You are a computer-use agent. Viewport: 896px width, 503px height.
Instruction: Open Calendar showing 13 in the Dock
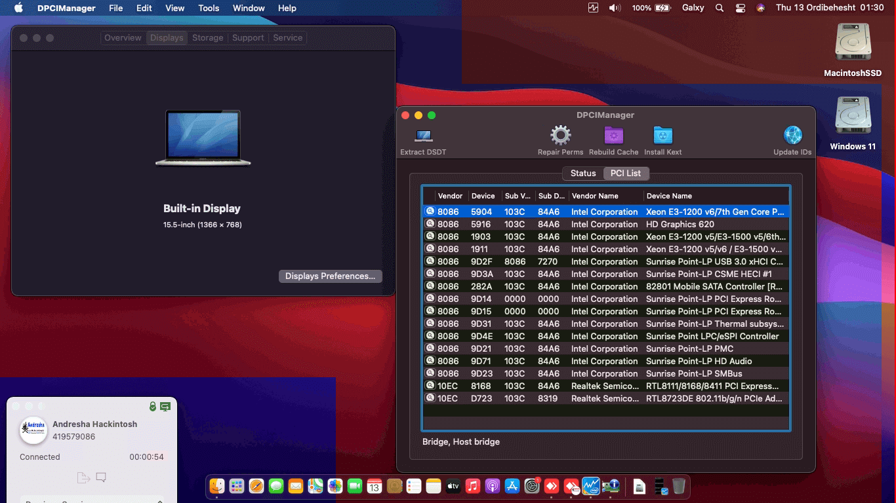coord(375,486)
